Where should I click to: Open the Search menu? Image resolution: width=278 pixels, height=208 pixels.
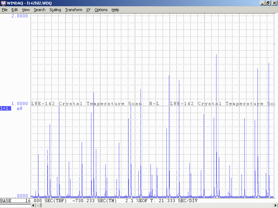(x=40, y=10)
